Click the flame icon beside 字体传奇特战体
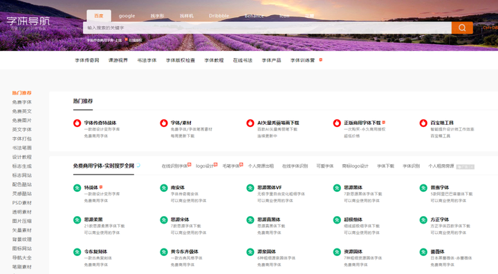This screenshot has width=498, height=274. (77, 123)
